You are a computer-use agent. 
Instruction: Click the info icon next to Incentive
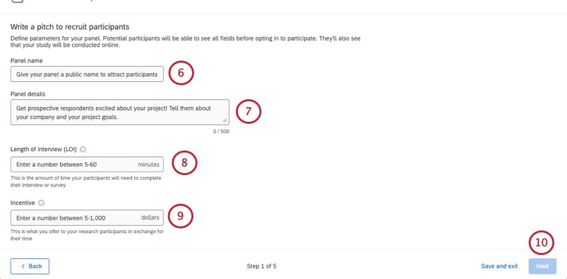tap(41, 203)
